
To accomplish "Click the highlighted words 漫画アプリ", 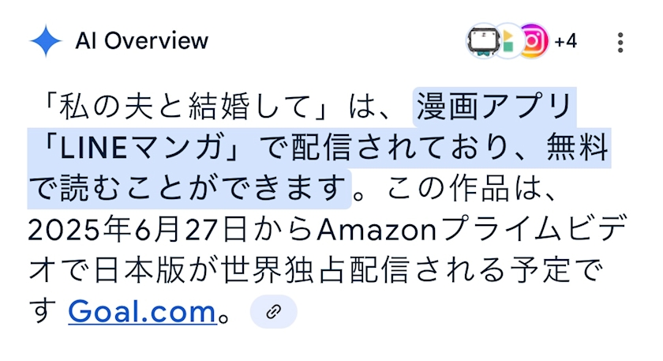I will 494,107.
